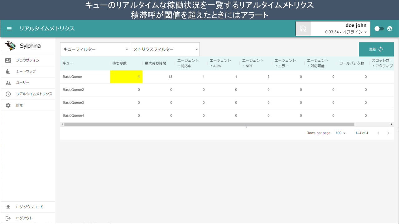Image resolution: width=399 pixels, height=224 pixels.
Task: Expand the メトリクスフィルター dropdown
Action: 165,49
